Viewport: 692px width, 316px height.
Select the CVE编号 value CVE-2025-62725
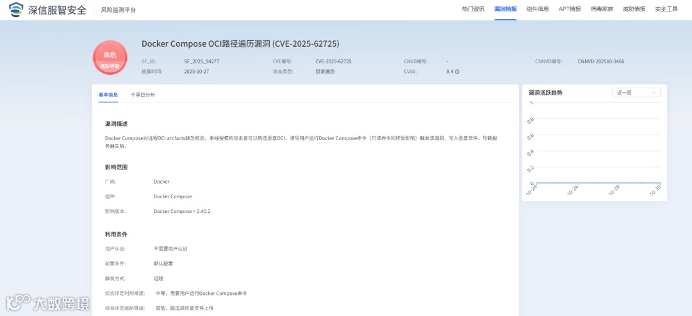pyautogui.click(x=333, y=61)
